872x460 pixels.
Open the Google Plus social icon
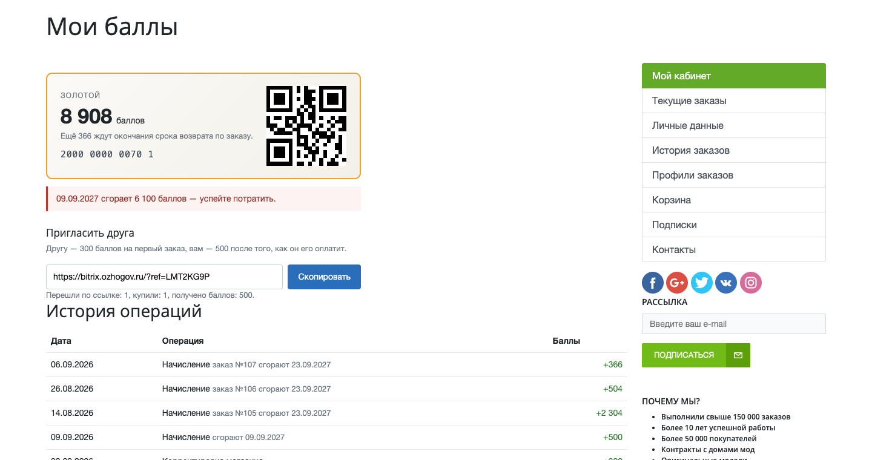pos(677,283)
